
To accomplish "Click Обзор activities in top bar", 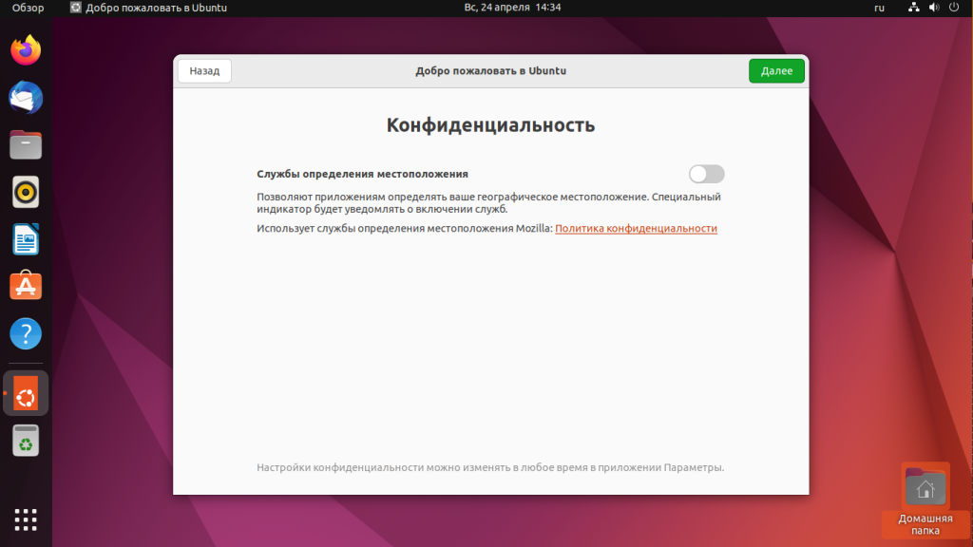I will pyautogui.click(x=28, y=8).
